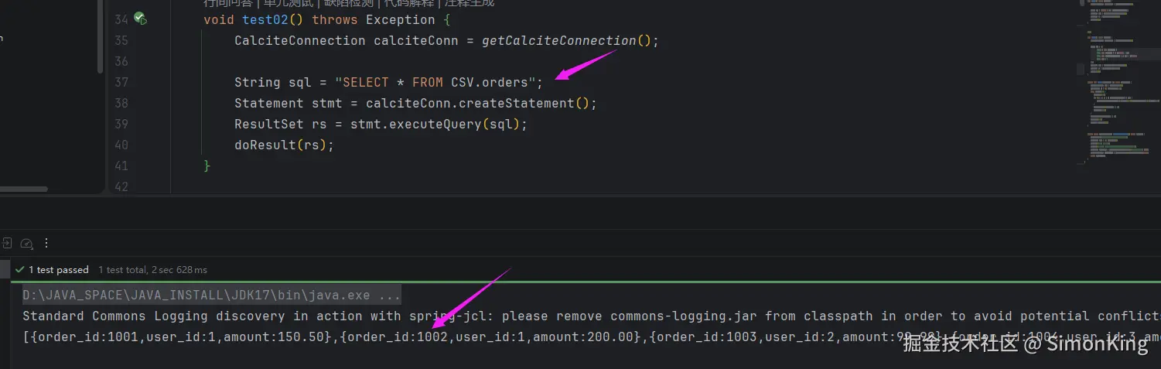
Task: Run test02 using the gutter run icon
Action: pos(141,19)
